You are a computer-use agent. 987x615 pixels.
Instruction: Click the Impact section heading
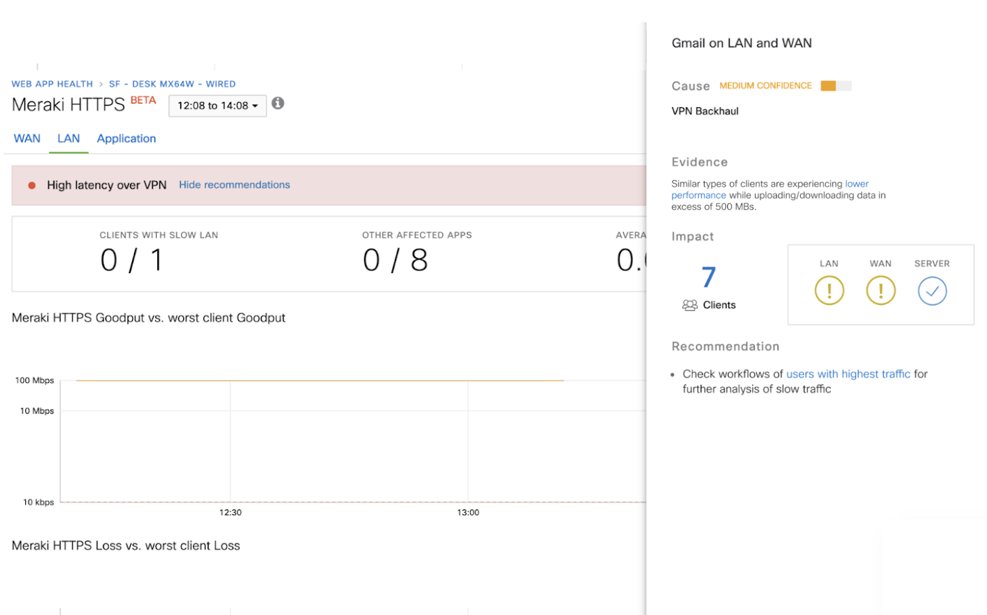[693, 237]
